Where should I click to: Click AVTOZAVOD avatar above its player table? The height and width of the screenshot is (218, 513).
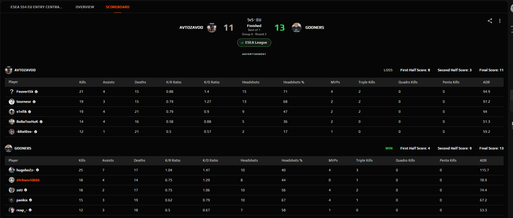pyautogui.click(x=8, y=70)
